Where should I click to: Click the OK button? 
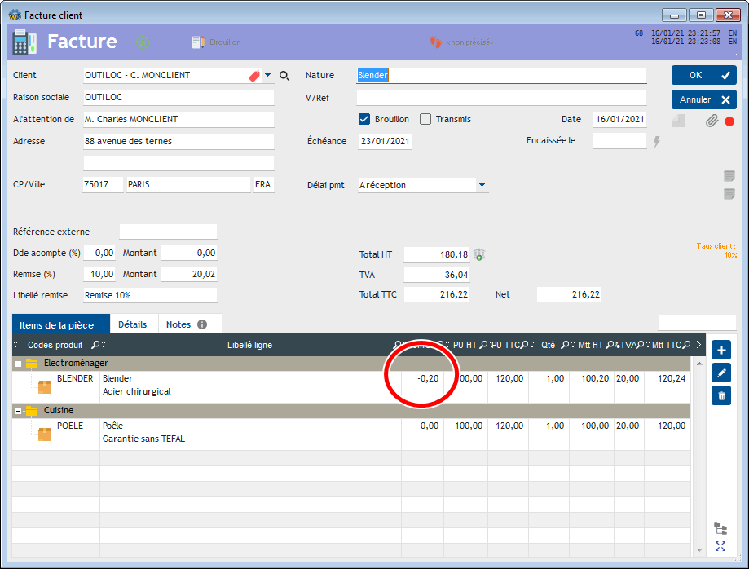tap(703, 75)
